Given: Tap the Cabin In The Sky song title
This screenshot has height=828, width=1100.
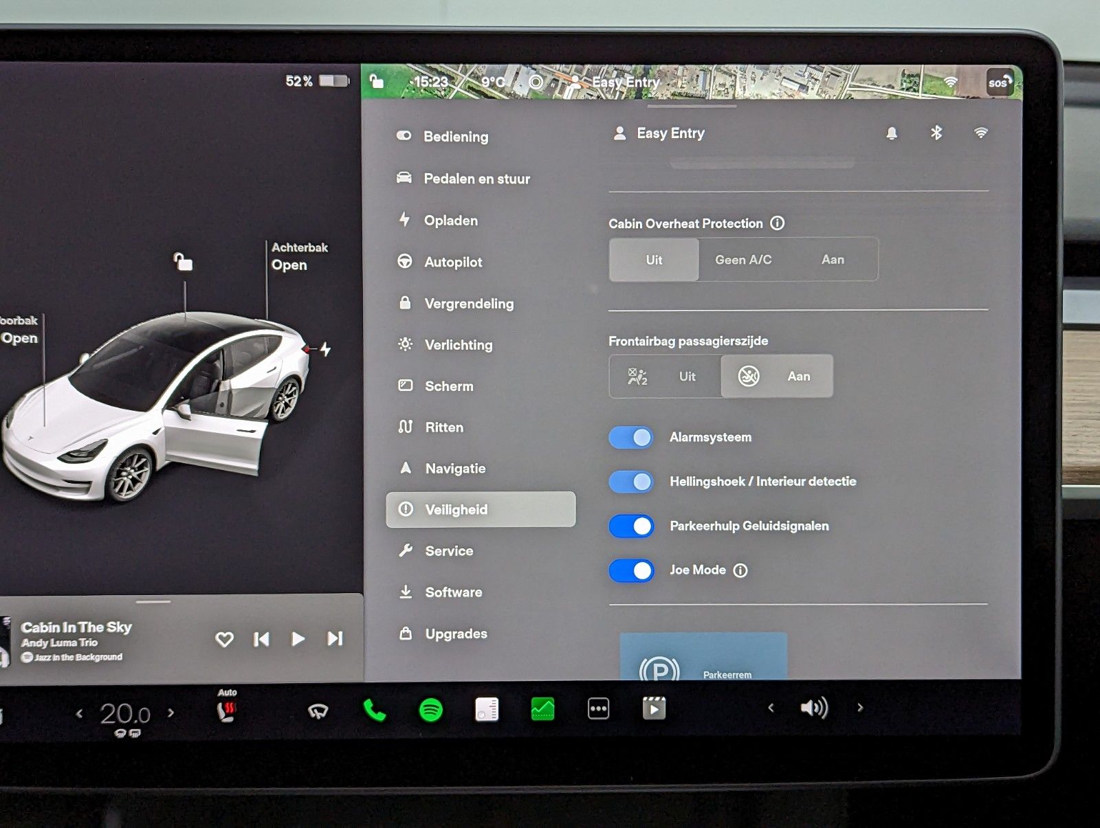Looking at the screenshot, I should pyautogui.click(x=76, y=627).
